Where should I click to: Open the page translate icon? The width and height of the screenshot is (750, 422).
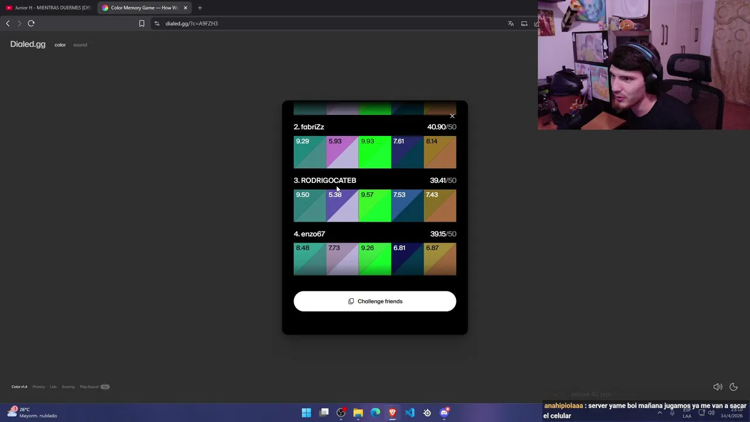[x=510, y=23]
